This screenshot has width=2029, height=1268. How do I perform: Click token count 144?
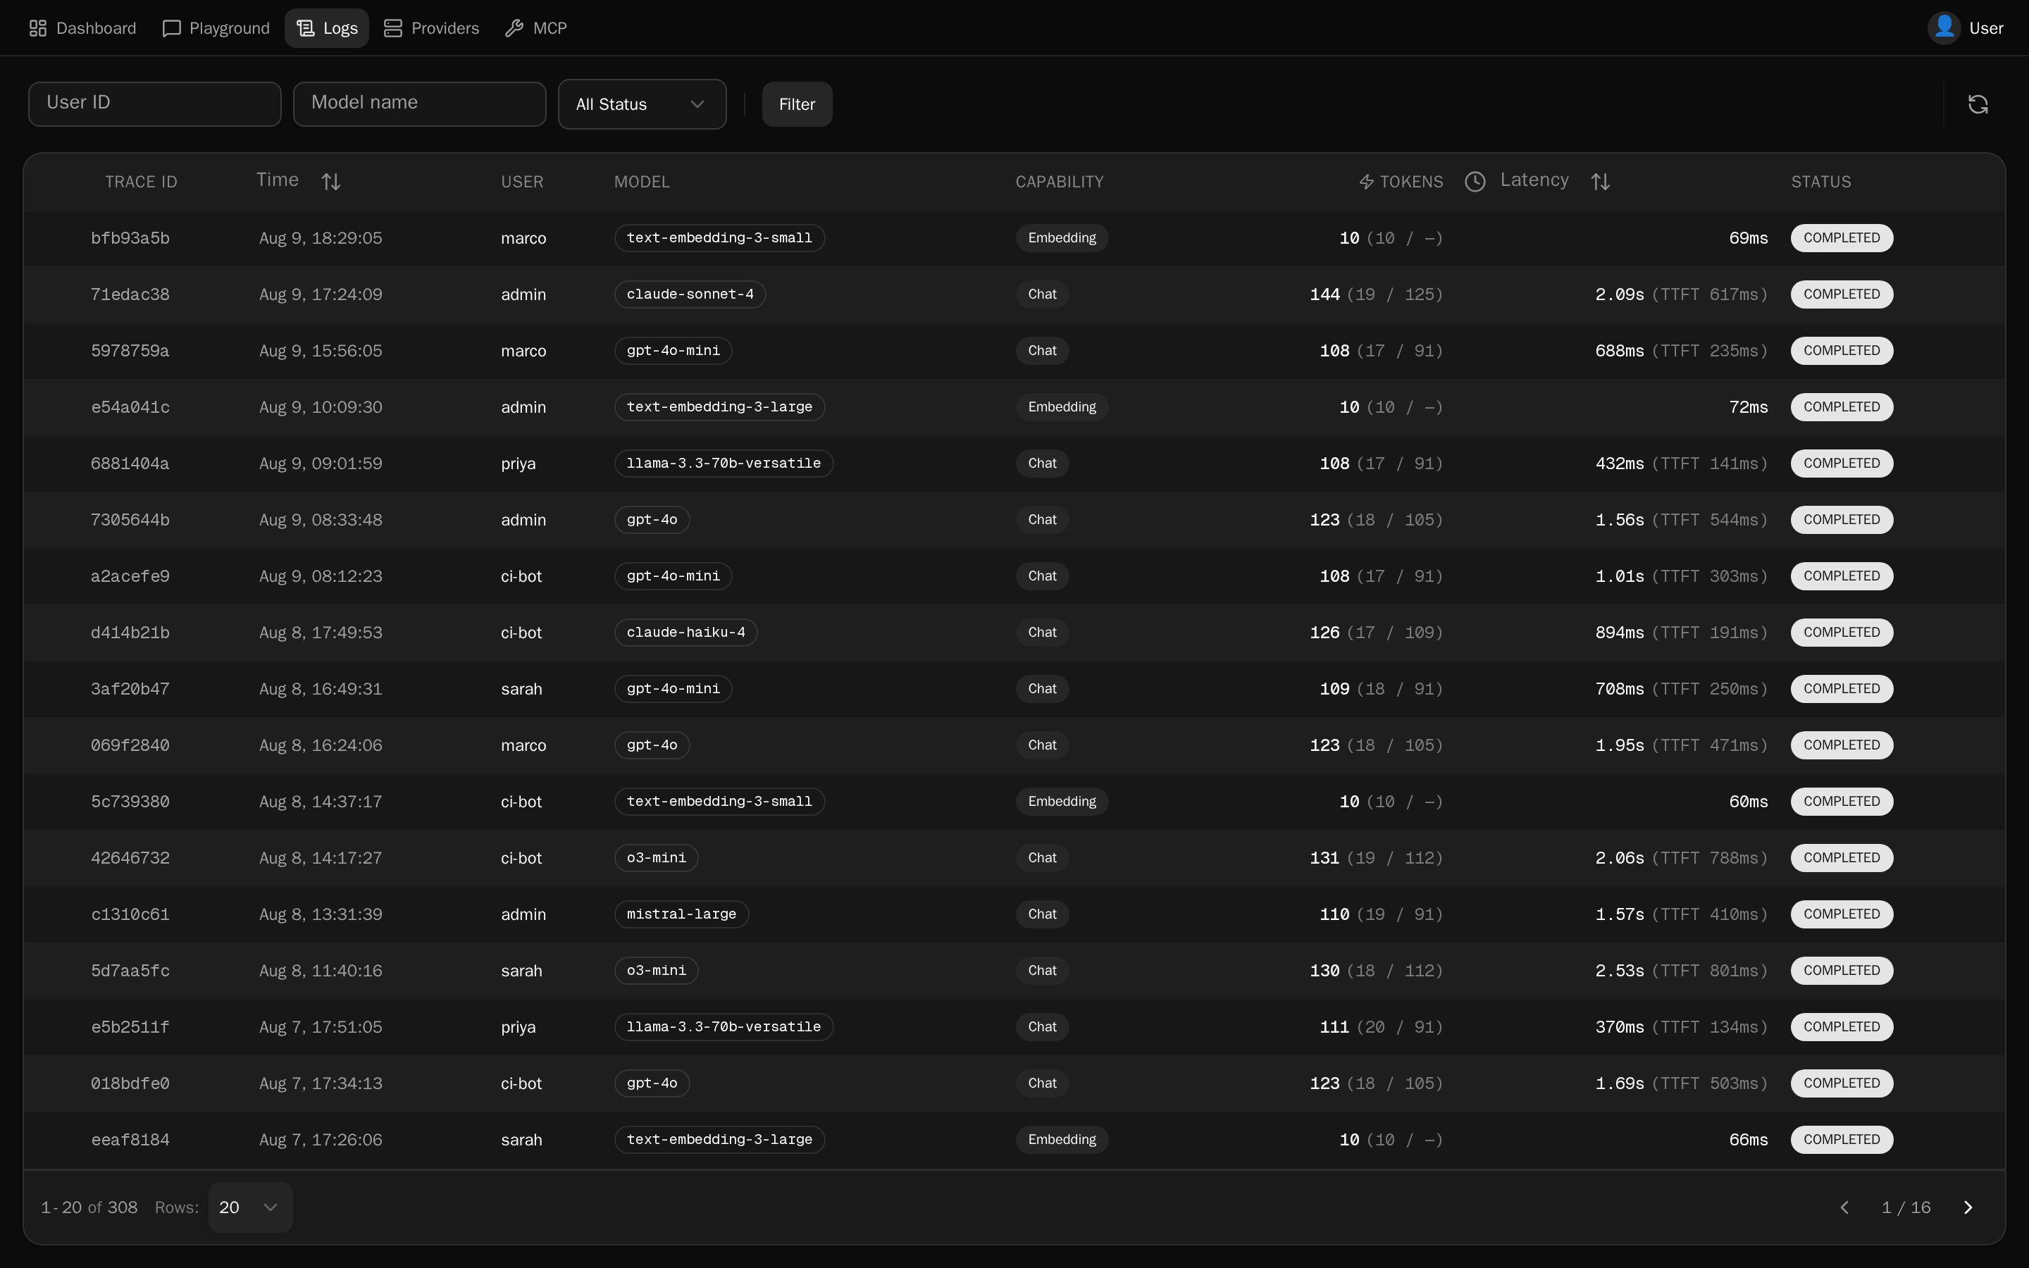click(x=1324, y=294)
